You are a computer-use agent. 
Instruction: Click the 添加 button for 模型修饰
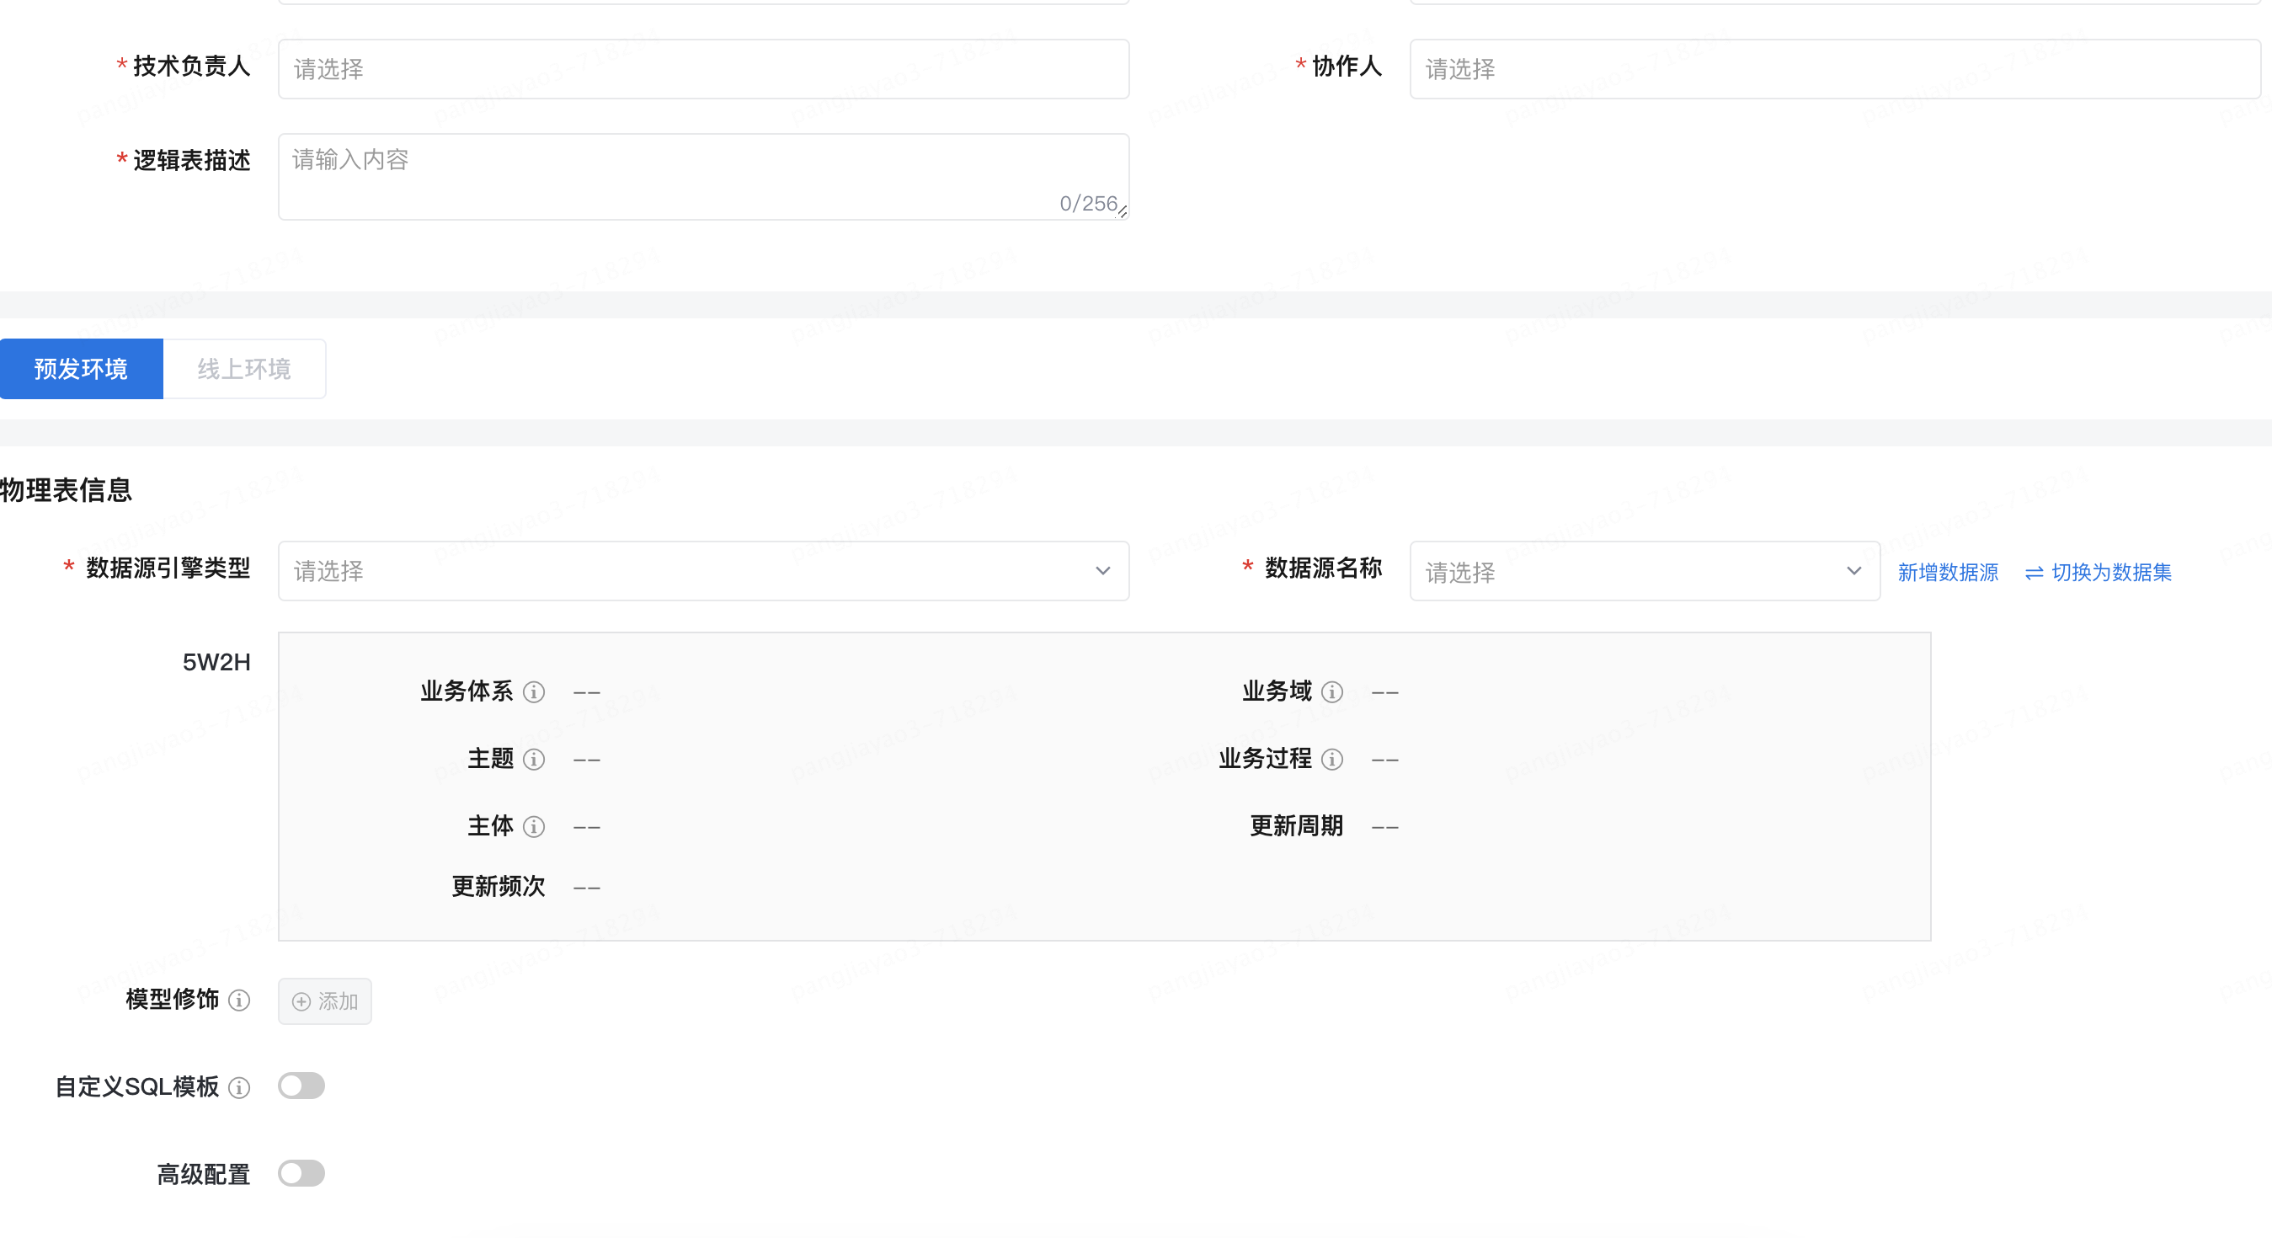tap(324, 1001)
